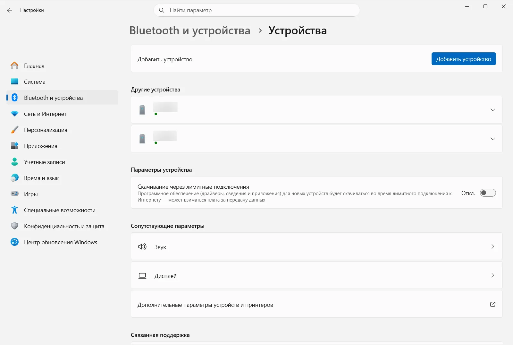Screen dimensions: 513x345
Task: Click the Учетные записи person icon
Action: click(14, 162)
